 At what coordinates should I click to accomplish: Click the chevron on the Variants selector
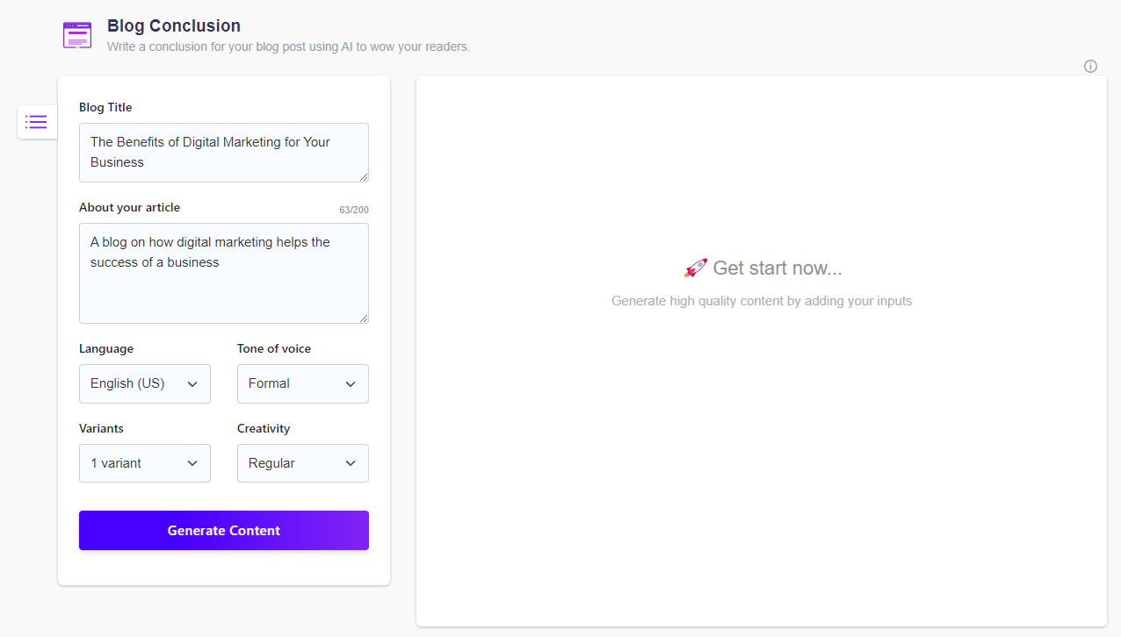click(192, 462)
